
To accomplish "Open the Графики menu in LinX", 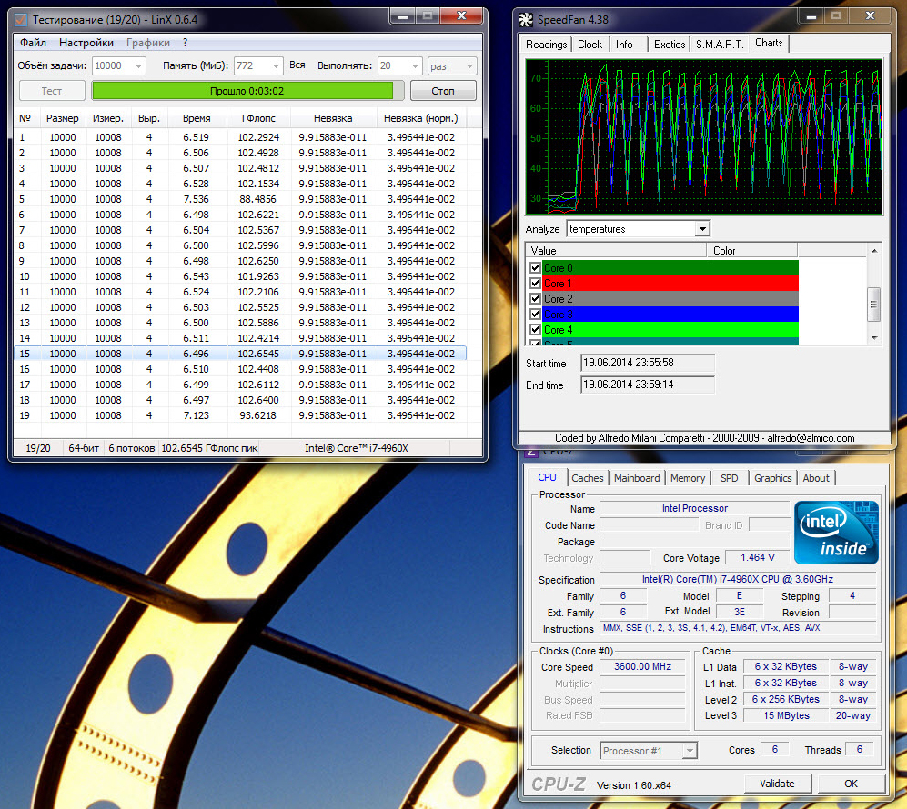I will [x=148, y=43].
